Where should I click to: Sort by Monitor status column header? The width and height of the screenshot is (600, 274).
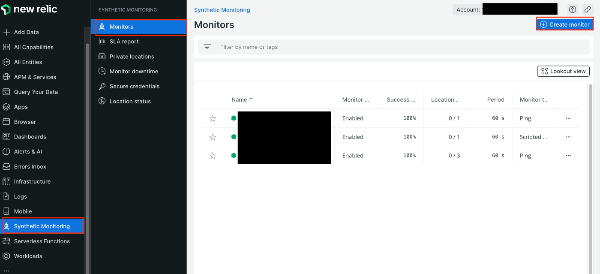coord(356,99)
